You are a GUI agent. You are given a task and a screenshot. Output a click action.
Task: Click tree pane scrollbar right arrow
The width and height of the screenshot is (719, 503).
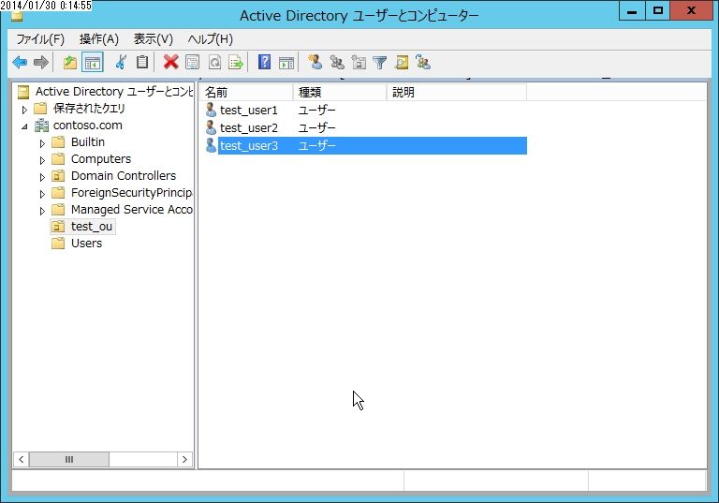[184, 459]
